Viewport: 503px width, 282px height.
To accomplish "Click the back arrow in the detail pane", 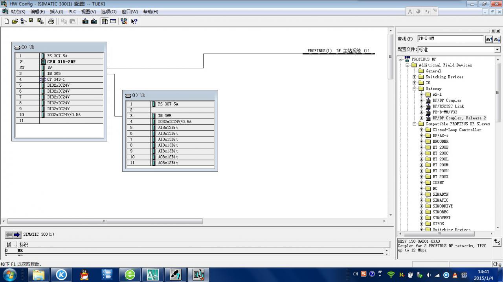I will tap(9, 235).
